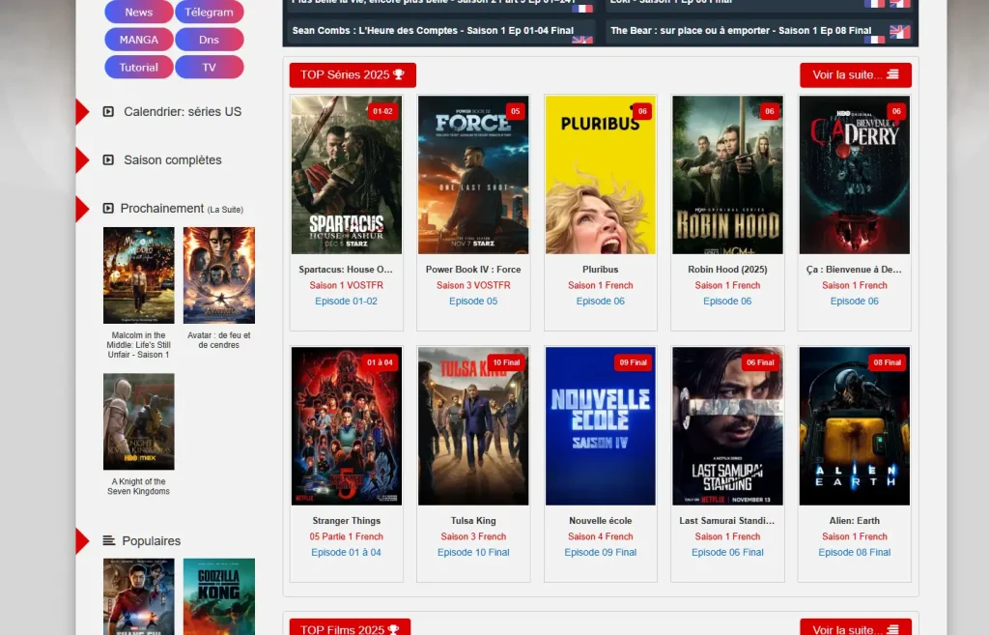Click the 06 Final badge on Last Samurai Standing
Viewport: 989px width, 635px height.
tap(760, 362)
